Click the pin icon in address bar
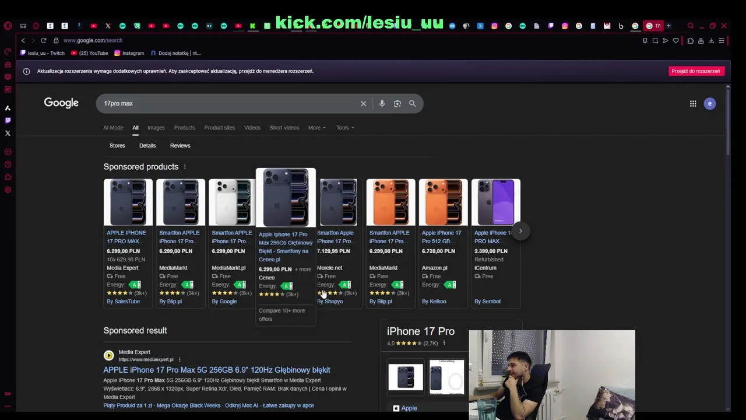This screenshot has width=746, height=420. [x=645, y=40]
